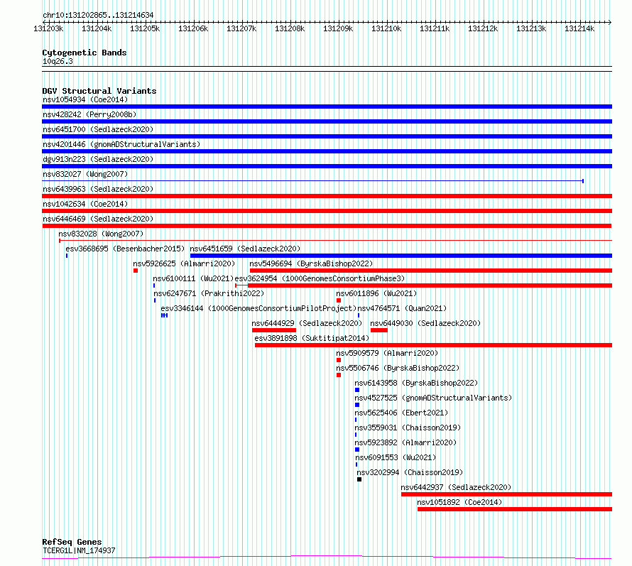This screenshot has width=632, height=566.
Task: Click blue marker under esv3346144 label
Action: [164, 315]
